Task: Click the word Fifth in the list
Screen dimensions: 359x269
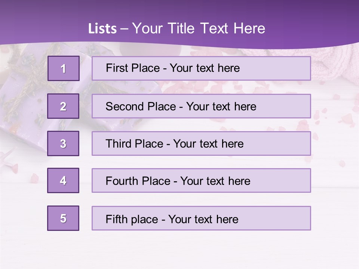Action: click(x=117, y=219)
